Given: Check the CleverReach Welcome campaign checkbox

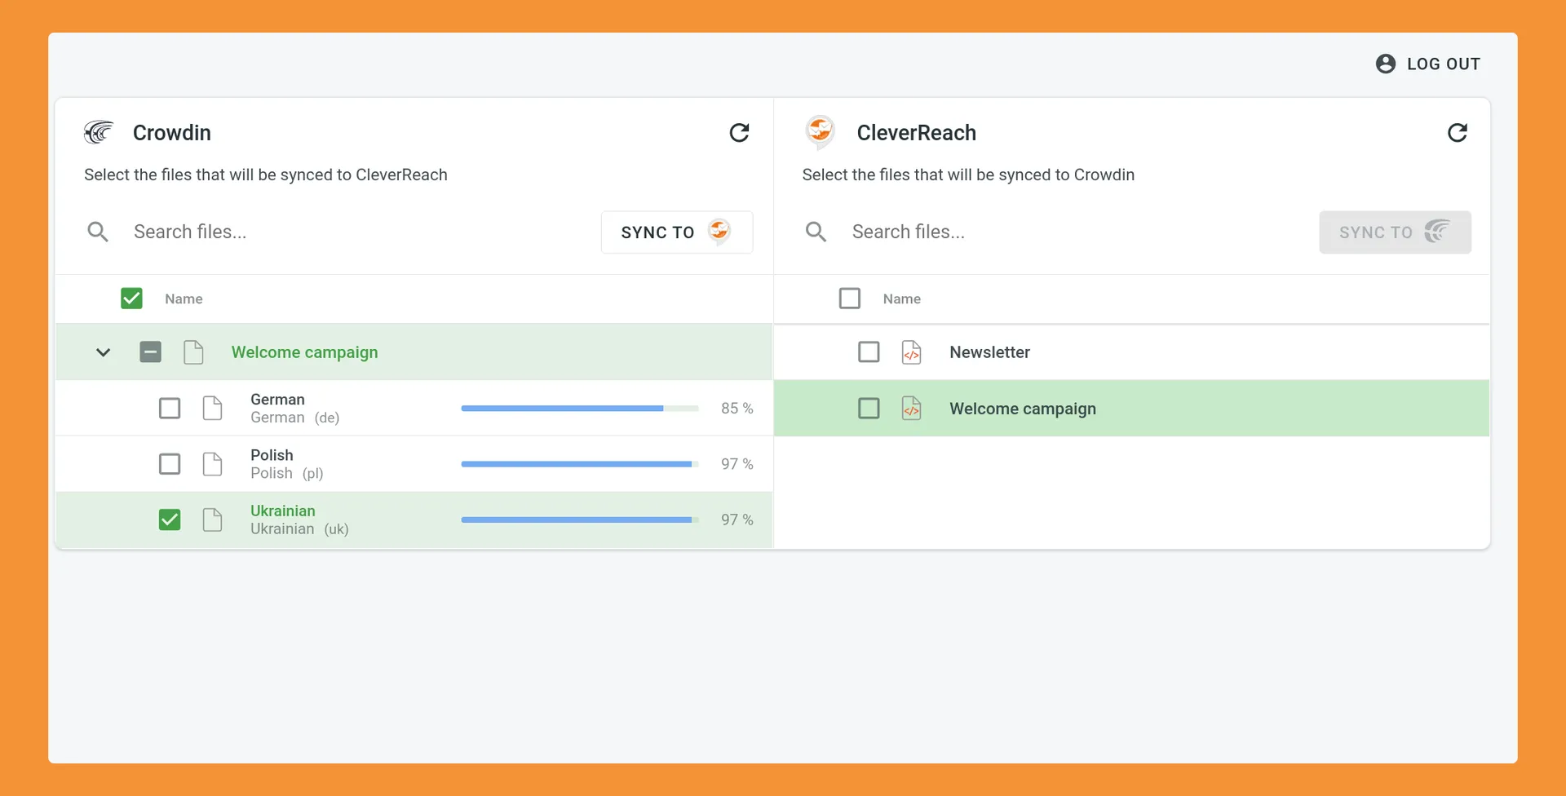Looking at the screenshot, I should (869, 408).
